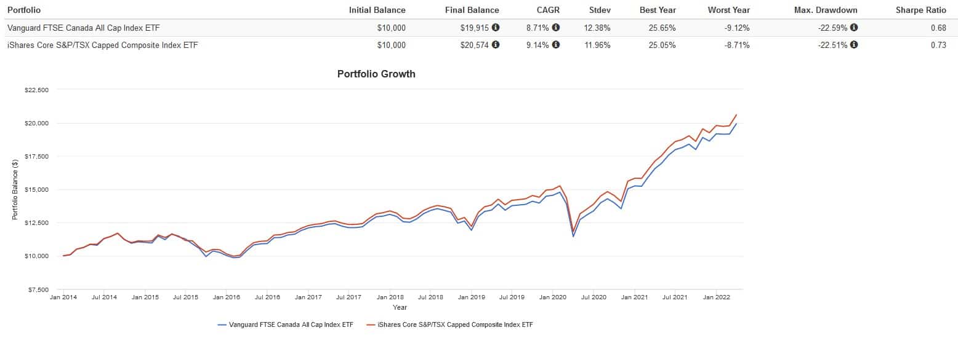Click the Worst Year column header

click(x=728, y=10)
